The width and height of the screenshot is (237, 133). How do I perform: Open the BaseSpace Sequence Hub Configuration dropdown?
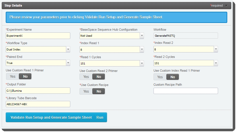tap(142, 36)
